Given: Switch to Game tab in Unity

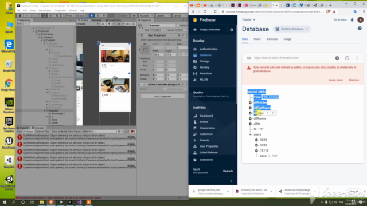Looking at the screenshot, I should tap(97, 21).
